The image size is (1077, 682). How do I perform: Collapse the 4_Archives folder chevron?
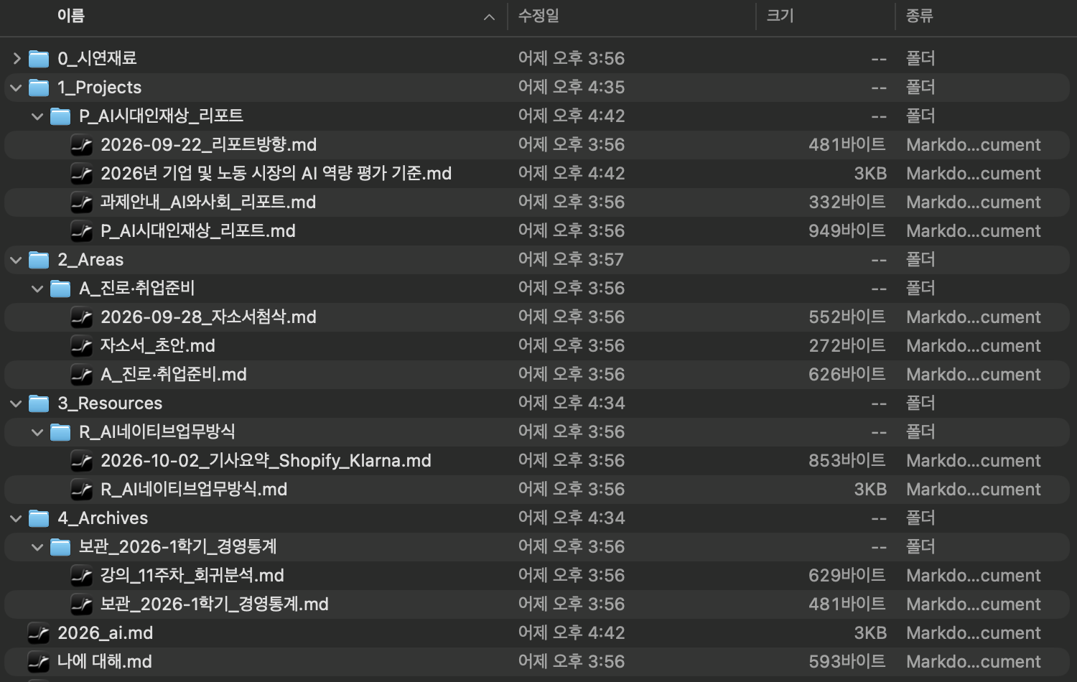pos(17,518)
